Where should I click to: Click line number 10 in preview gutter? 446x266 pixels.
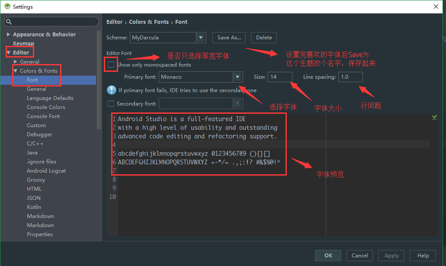[x=112, y=197]
